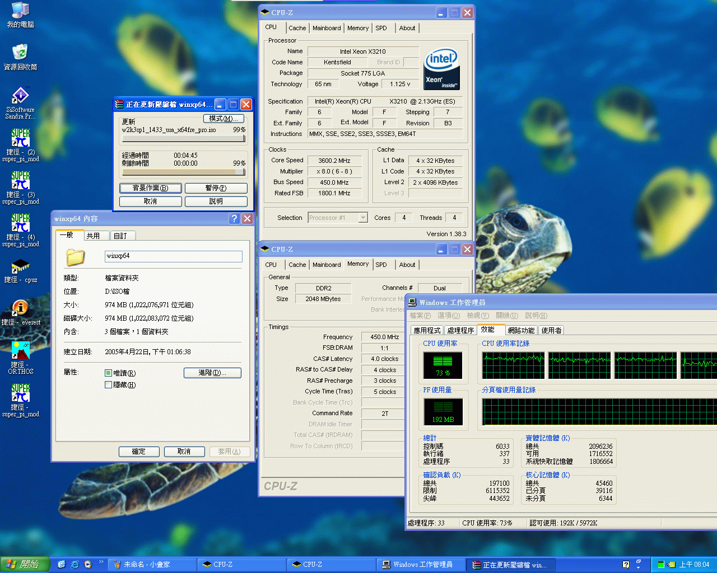
Task: Open the 網路功能 (Networking) tab in Task Manager
Action: tap(521, 331)
